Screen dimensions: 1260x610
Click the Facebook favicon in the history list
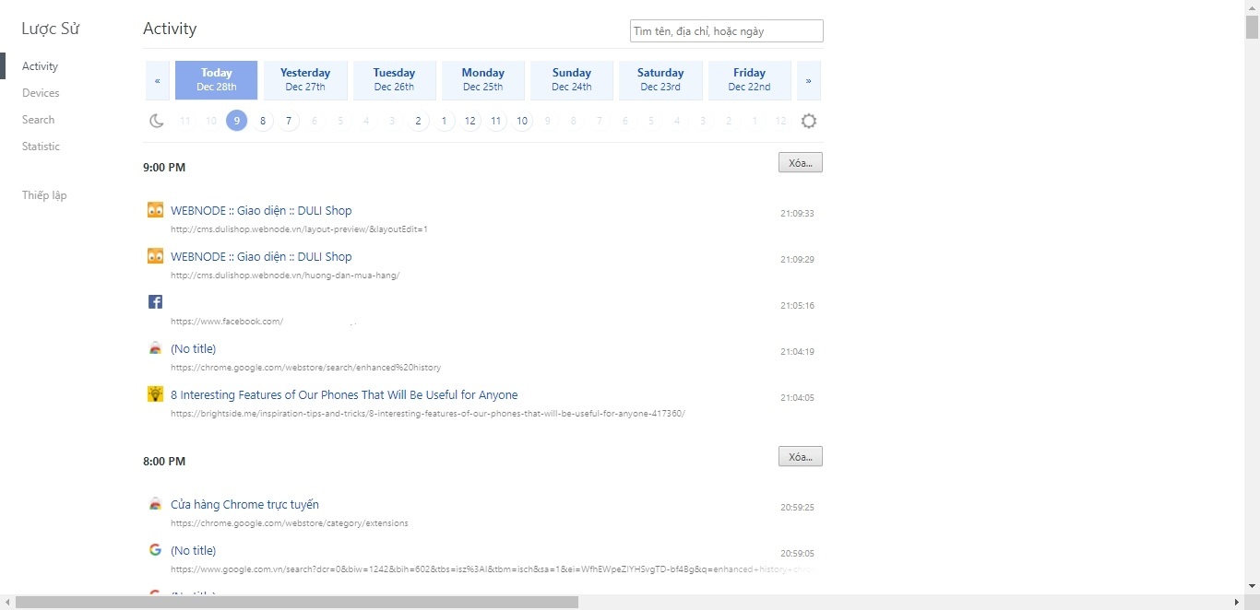[155, 301]
